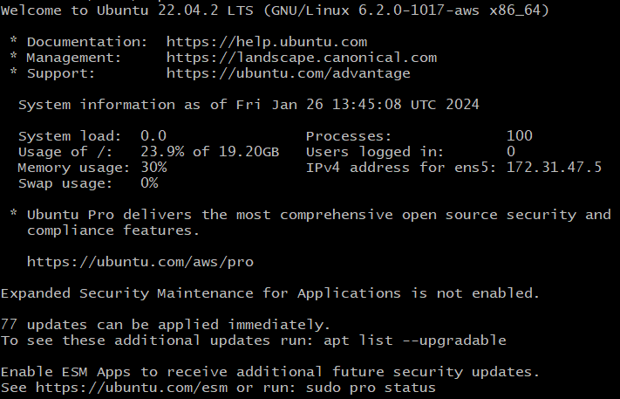Click the Expanded Security Maintenance status line
Screen dimensions: 620x399
(270, 292)
